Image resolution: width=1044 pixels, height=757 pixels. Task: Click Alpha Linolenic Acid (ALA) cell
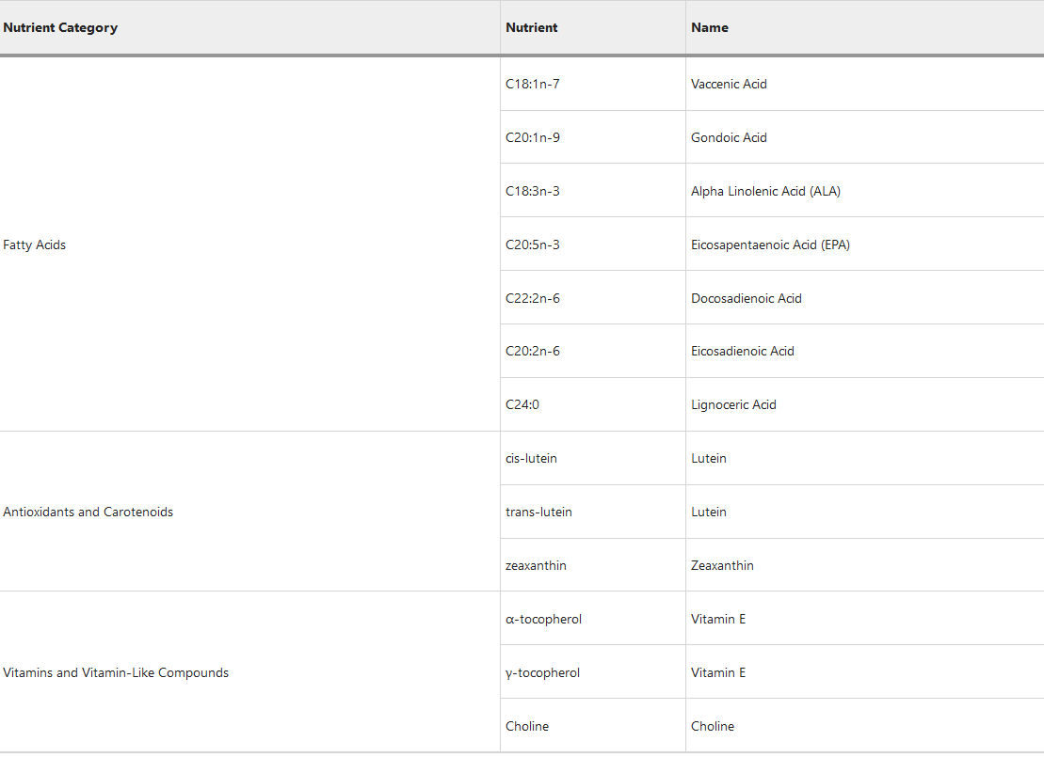click(x=865, y=191)
